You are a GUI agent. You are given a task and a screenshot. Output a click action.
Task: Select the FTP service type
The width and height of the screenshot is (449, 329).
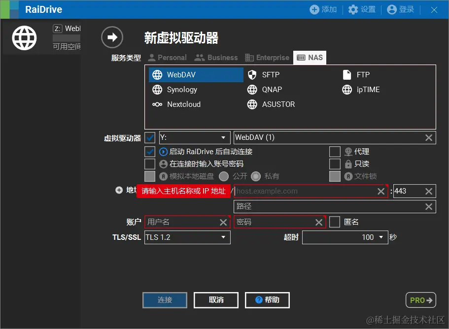point(356,75)
